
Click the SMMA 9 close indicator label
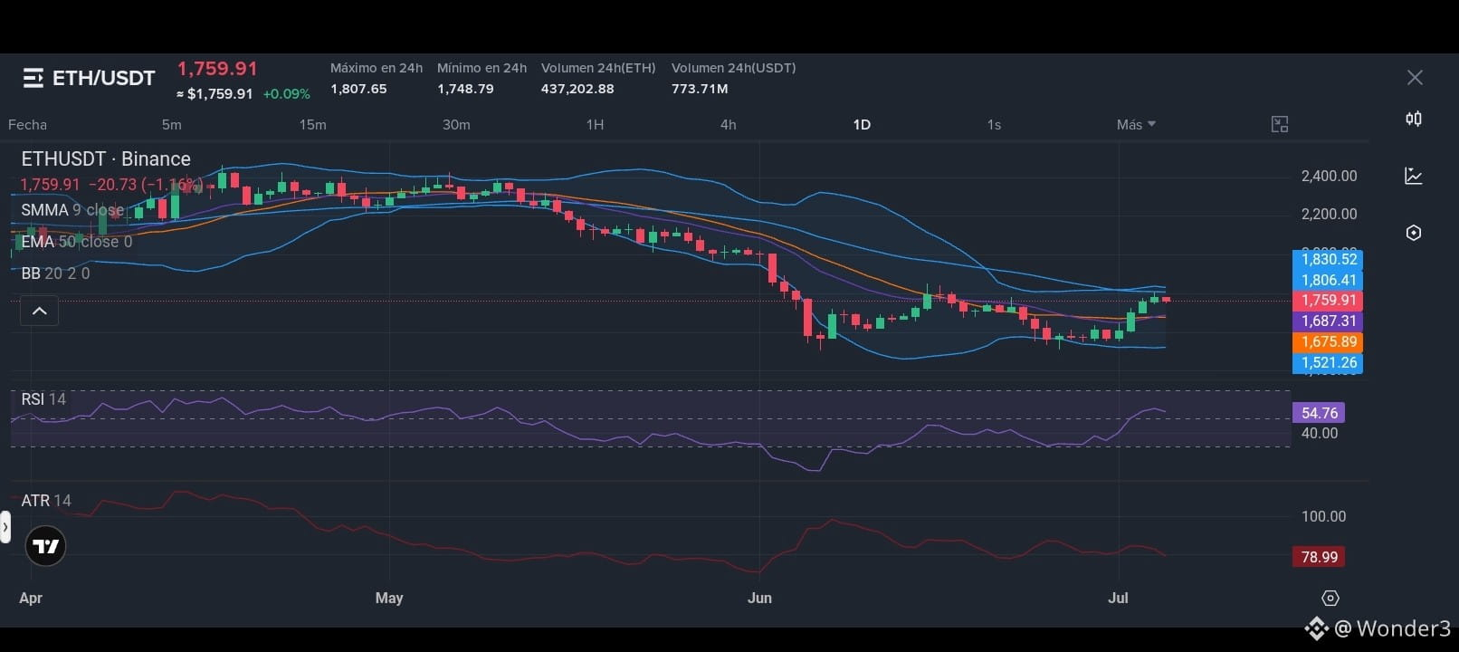72,210
